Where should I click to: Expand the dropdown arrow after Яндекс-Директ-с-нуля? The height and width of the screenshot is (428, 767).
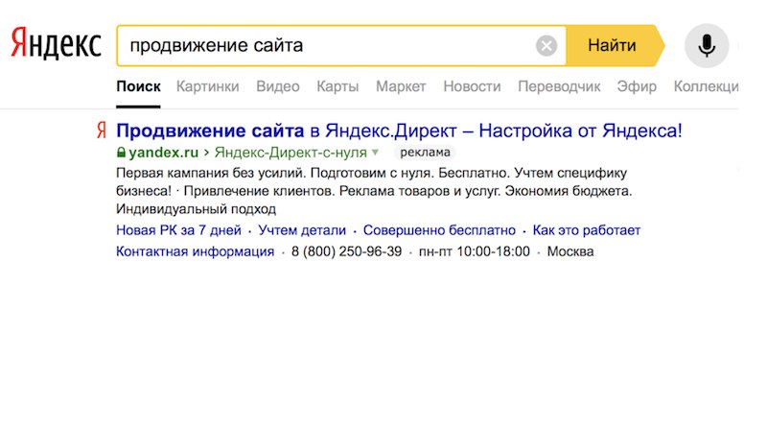tap(375, 153)
